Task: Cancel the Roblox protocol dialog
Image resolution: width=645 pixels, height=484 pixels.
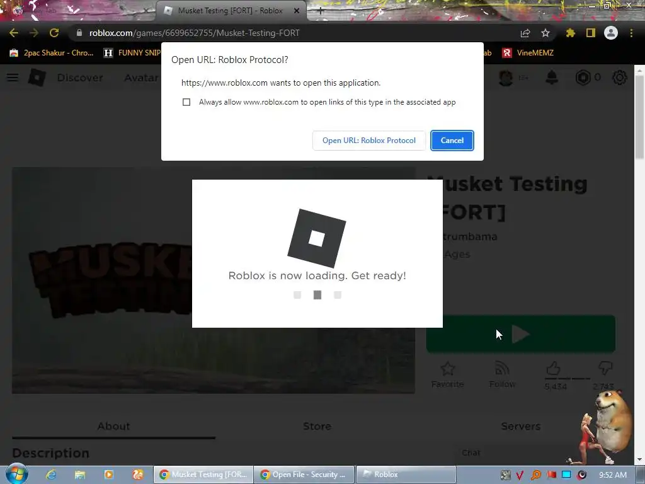Action: [452, 141]
